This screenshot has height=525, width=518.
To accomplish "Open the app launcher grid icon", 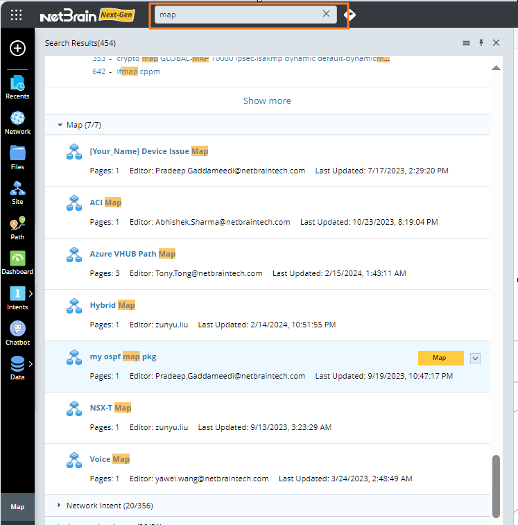I will click(17, 15).
